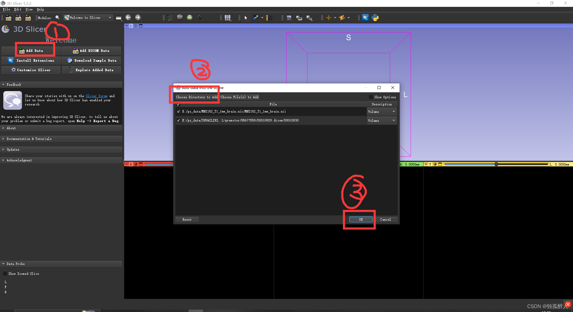
Task: Open the Help menu
Action: click(x=40, y=9)
